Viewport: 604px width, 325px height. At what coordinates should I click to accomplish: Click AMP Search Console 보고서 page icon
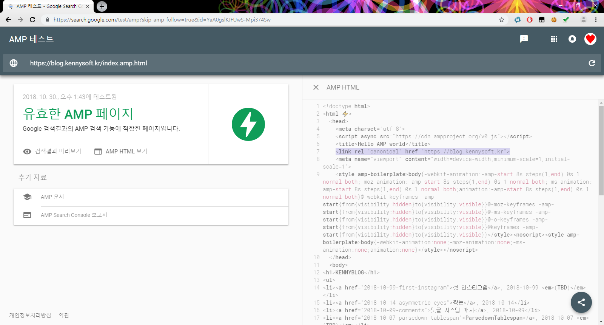[x=27, y=215]
